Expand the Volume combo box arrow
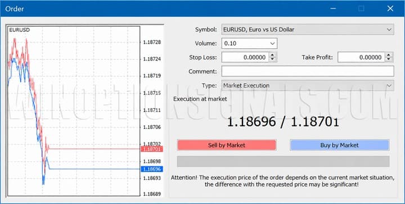 [x=272, y=44]
